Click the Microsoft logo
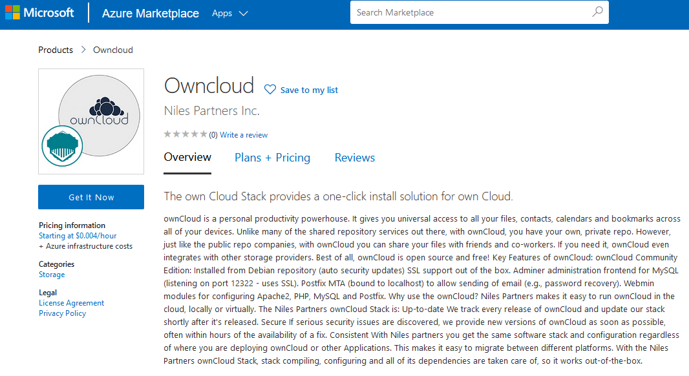 coord(39,13)
